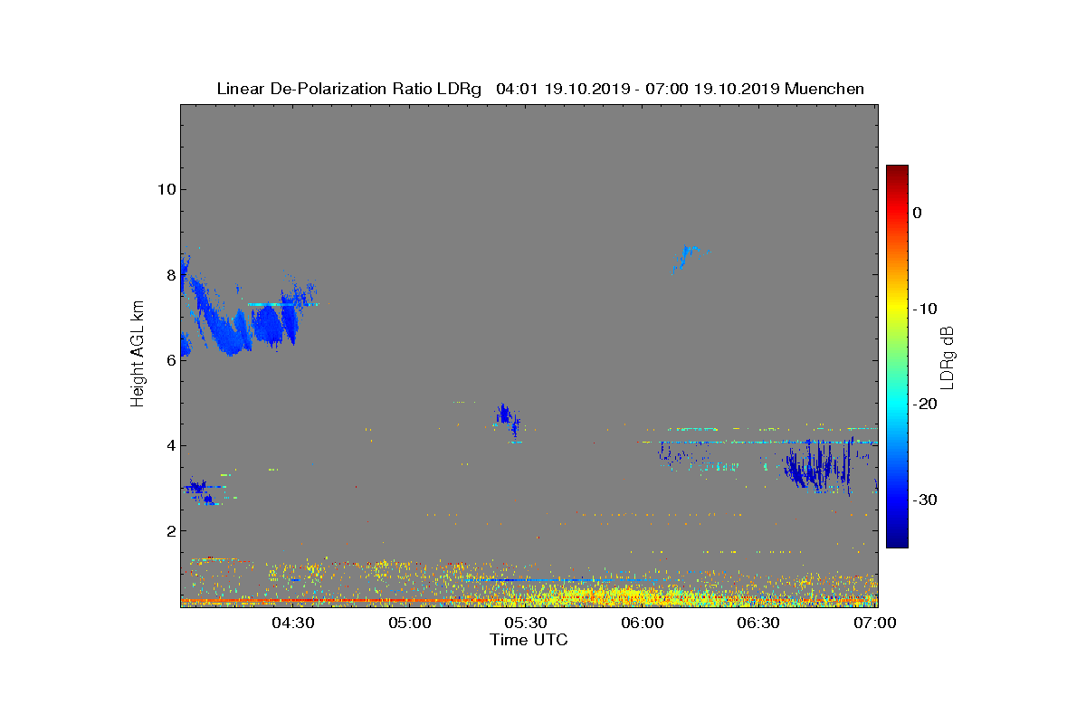Click the height axis label '6'
The width and height of the screenshot is (1086, 724).
pyautogui.click(x=170, y=360)
